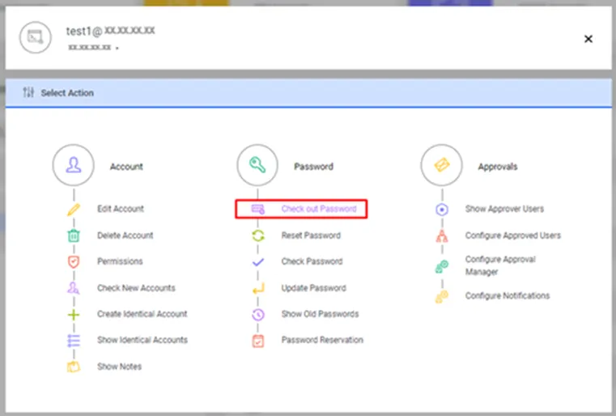Choose Configure Notifications
This screenshot has height=416, width=616.
point(508,295)
